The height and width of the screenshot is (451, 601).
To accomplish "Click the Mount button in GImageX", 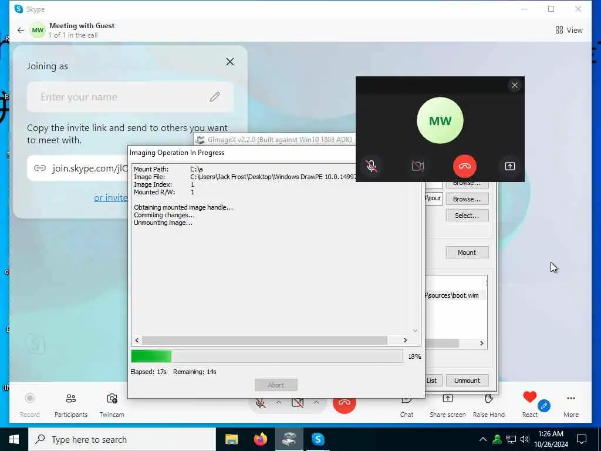I will [467, 253].
